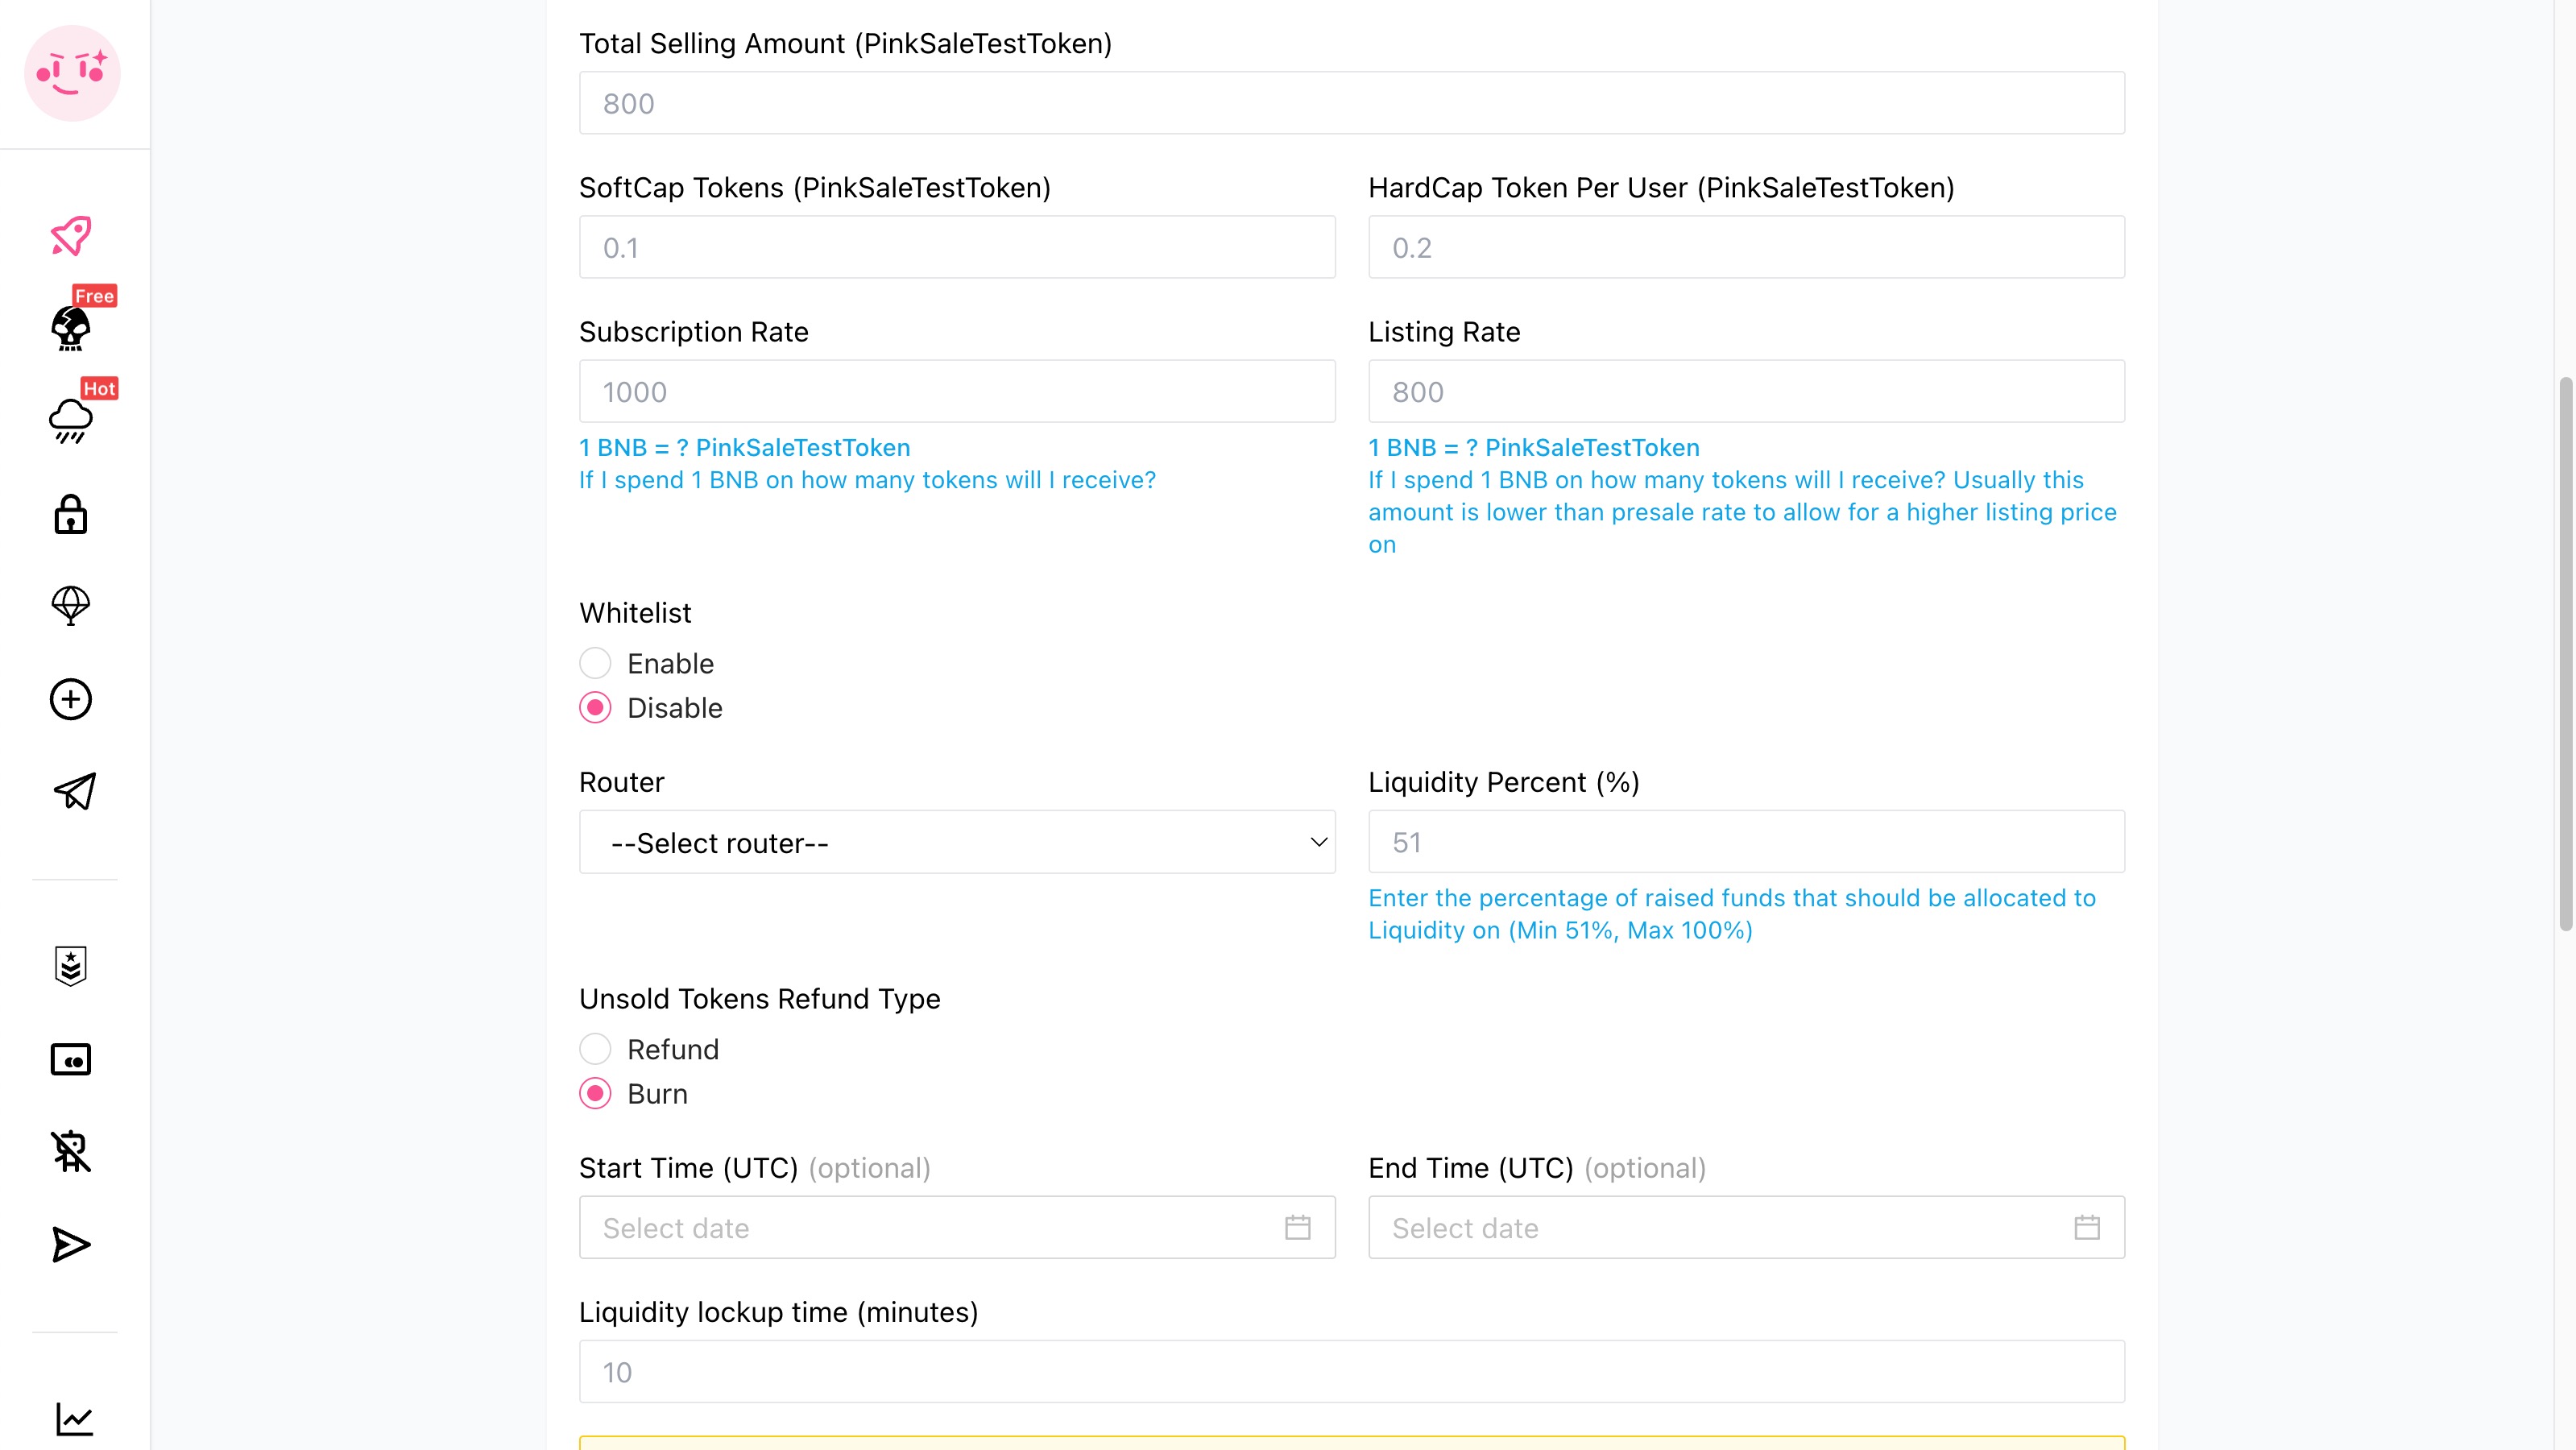Open the rocket launchpad sidebar icon
The image size is (2576, 1450).
point(71,236)
